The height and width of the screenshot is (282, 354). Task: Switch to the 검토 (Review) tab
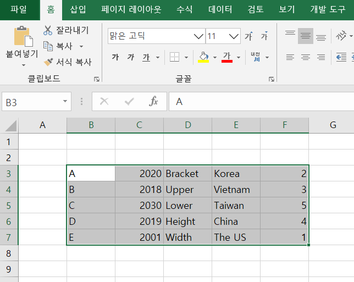256,9
